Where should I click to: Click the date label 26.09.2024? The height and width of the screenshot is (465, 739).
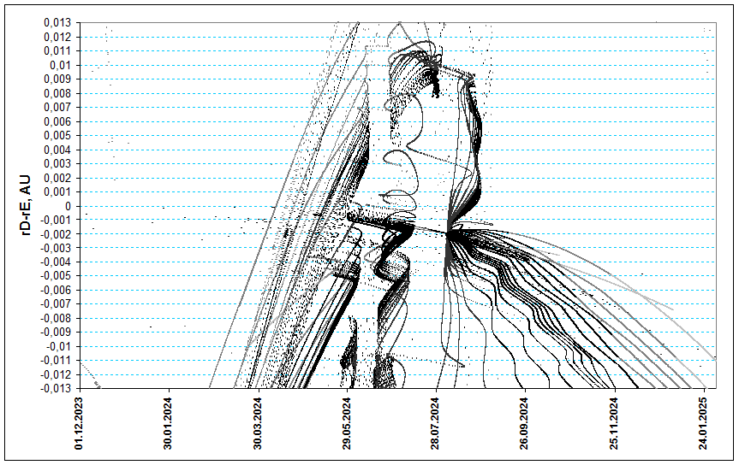click(x=525, y=424)
